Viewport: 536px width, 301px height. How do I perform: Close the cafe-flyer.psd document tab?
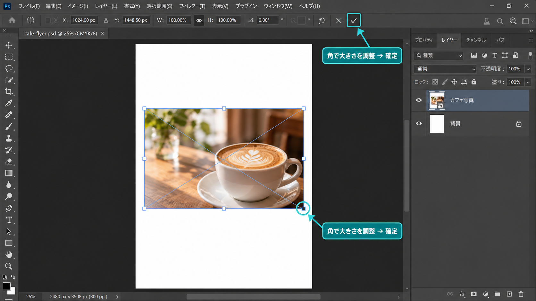tap(103, 33)
